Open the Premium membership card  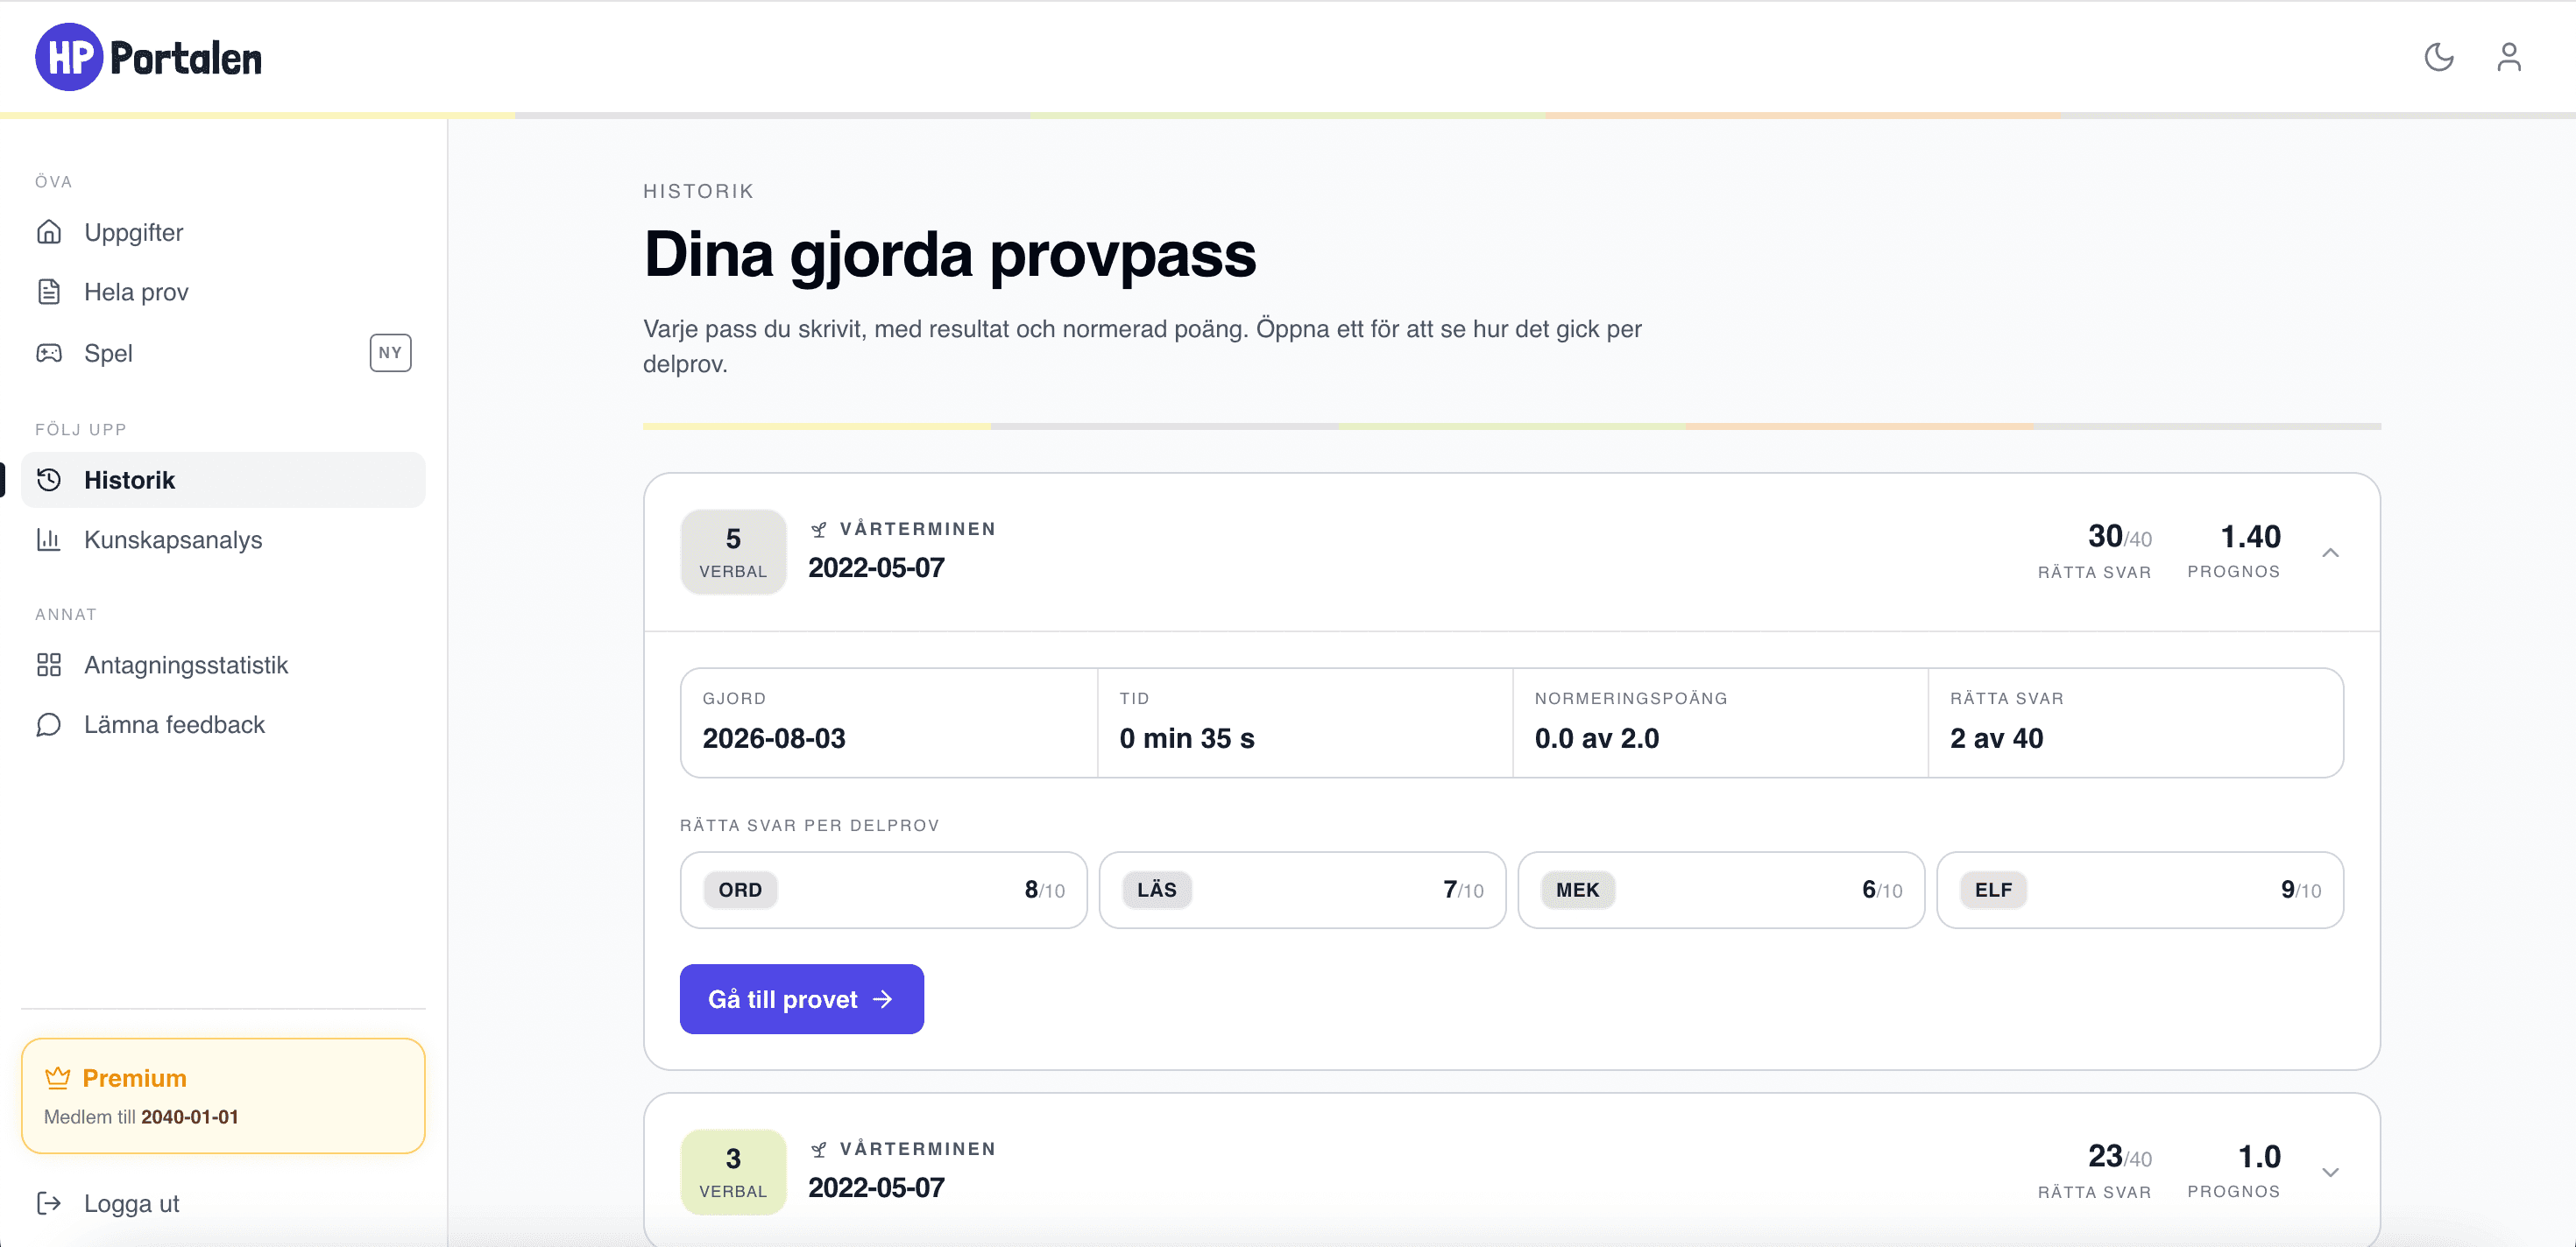(223, 1096)
